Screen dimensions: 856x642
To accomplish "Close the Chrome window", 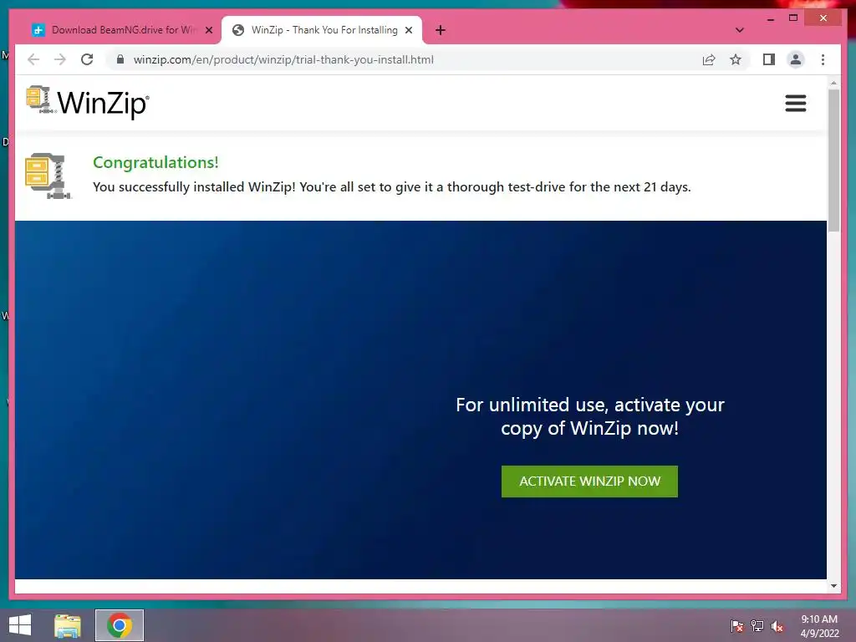I will [x=823, y=18].
